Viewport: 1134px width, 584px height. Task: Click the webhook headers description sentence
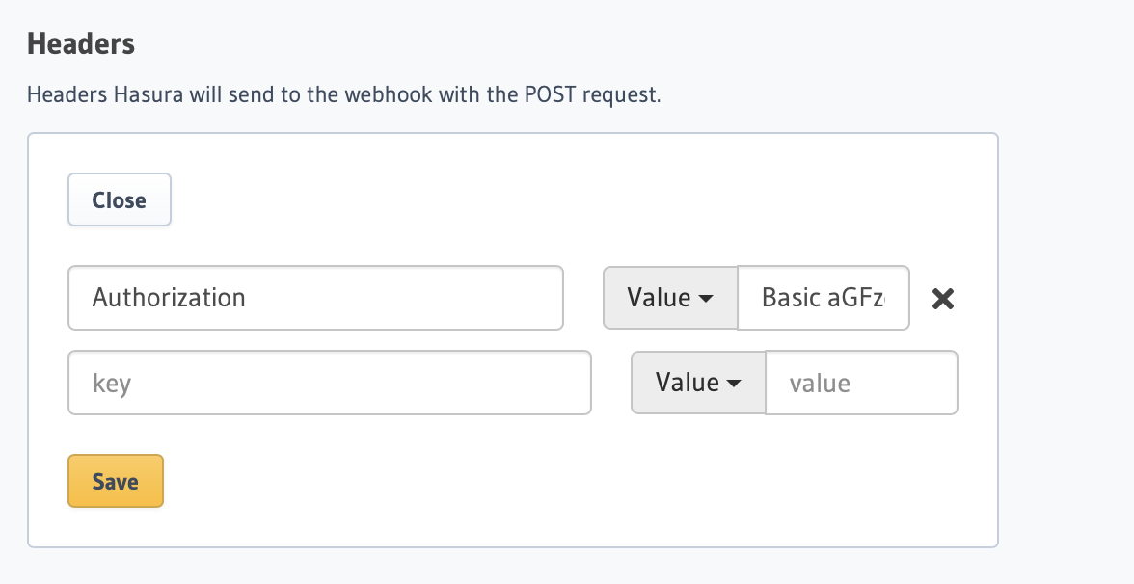344,94
